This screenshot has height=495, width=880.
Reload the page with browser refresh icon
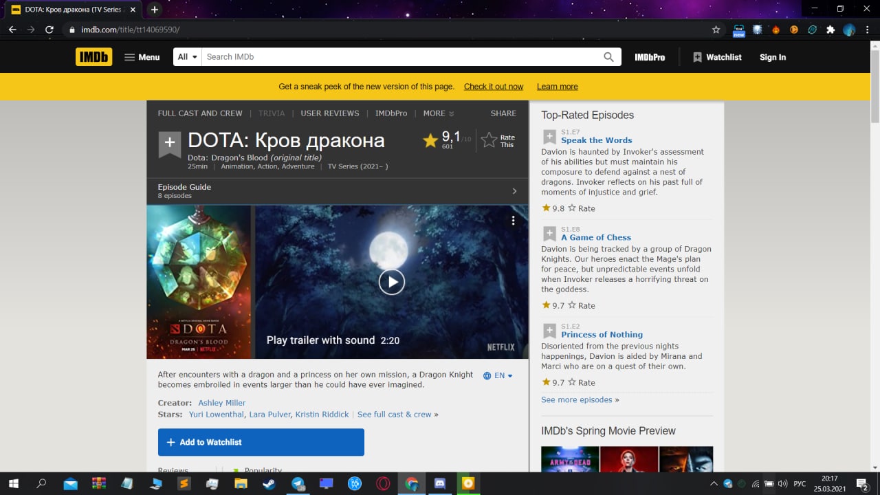(x=49, y=30)
